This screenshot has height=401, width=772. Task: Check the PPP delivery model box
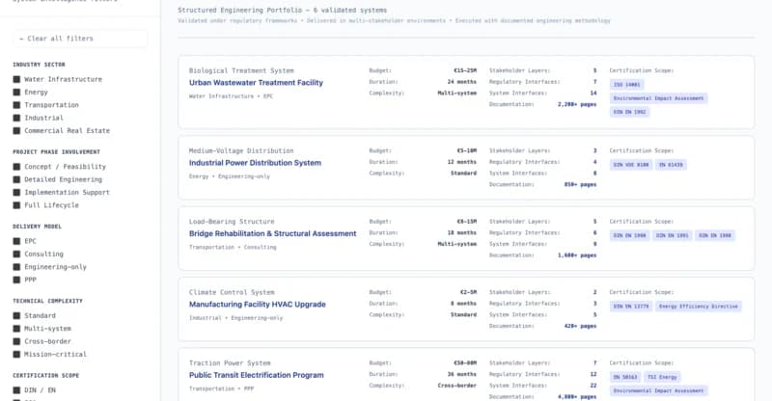click(x=16, y=280)
